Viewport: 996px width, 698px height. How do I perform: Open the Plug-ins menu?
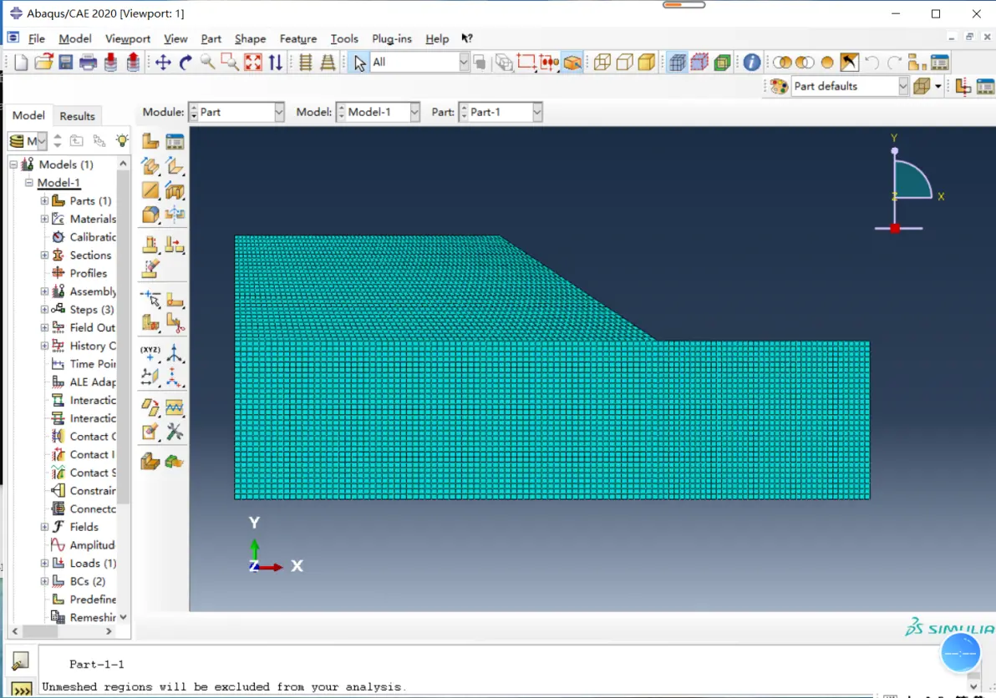[x=392, y=38]
